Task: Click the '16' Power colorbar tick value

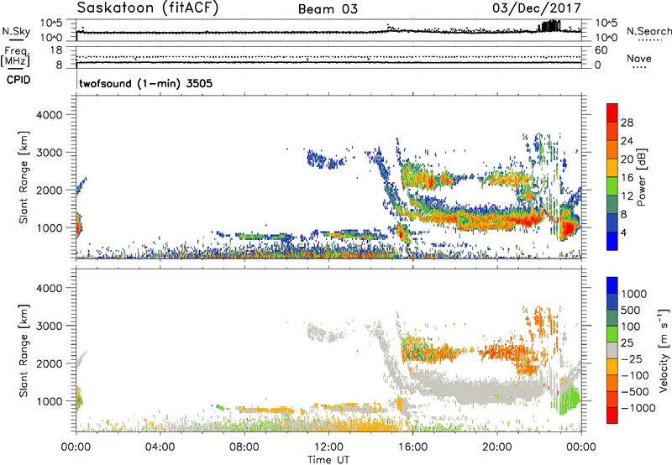Action: pyautogui.click(x=627, y=178)
